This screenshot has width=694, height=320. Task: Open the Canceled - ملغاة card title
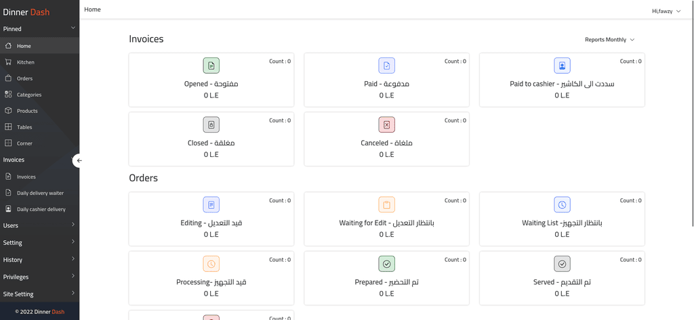(x=386, y=143)
